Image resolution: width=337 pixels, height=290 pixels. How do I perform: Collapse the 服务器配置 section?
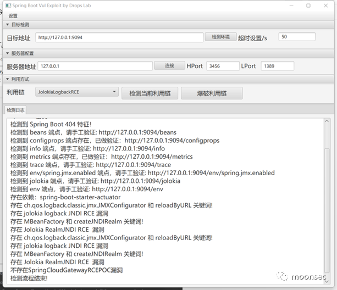pos(8,53)
